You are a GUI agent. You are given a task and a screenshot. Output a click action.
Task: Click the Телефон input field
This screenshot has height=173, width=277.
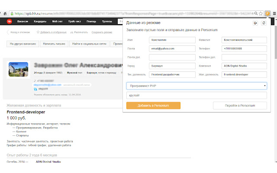(x=244, y=48)
